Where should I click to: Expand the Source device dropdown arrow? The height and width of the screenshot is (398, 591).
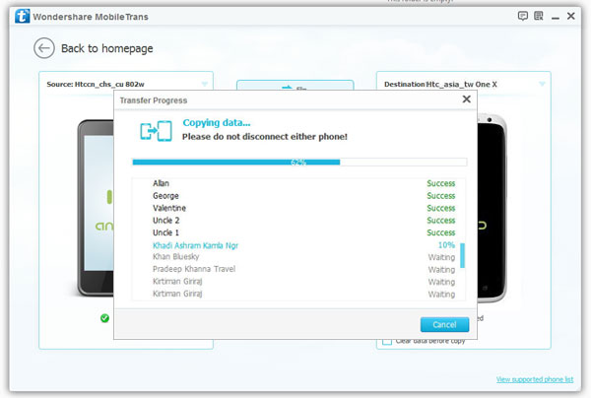(204, 84)
